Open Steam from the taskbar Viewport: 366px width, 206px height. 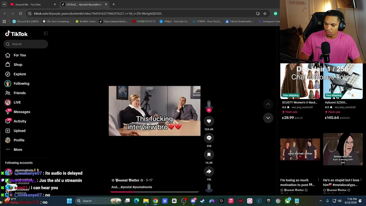coord(202,201)
